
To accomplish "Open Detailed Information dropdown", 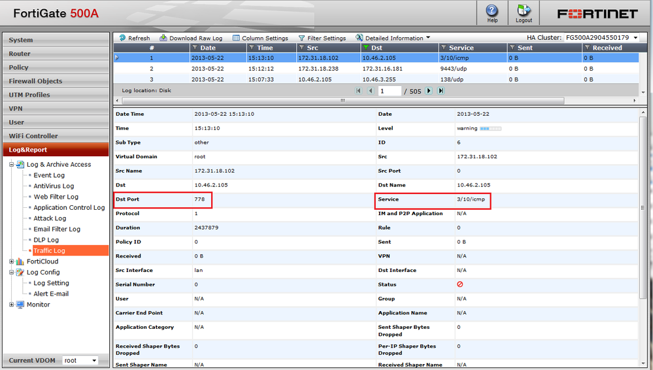I will (393, 38).
